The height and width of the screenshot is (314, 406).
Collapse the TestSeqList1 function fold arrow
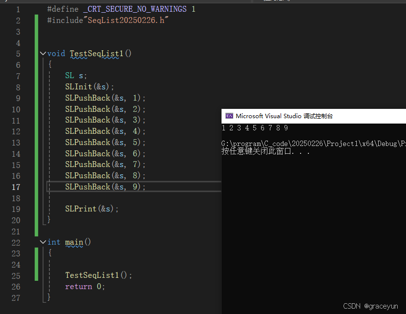point(43,54)
